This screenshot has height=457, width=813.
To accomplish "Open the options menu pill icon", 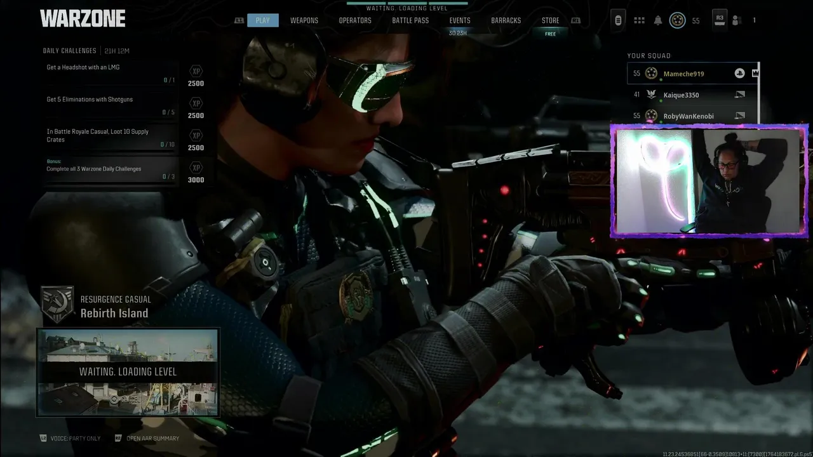I will 618,20.
